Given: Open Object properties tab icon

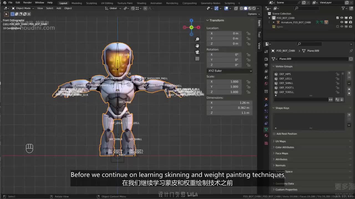Looking at the screenshot, I should tap(266, 99).
